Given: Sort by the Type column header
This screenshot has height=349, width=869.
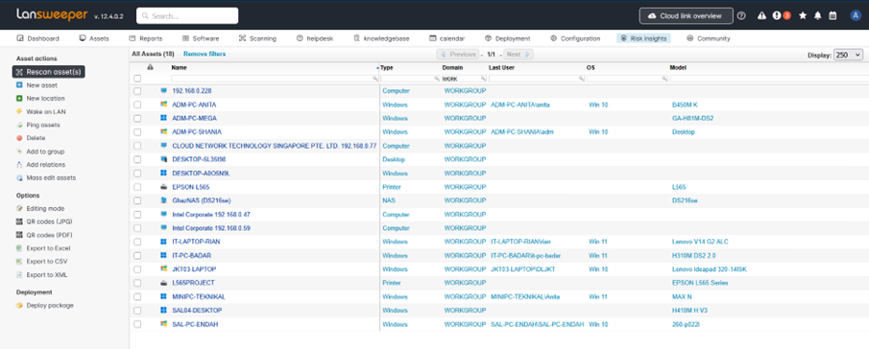Looking at the screenshot, I should [387, 67].
